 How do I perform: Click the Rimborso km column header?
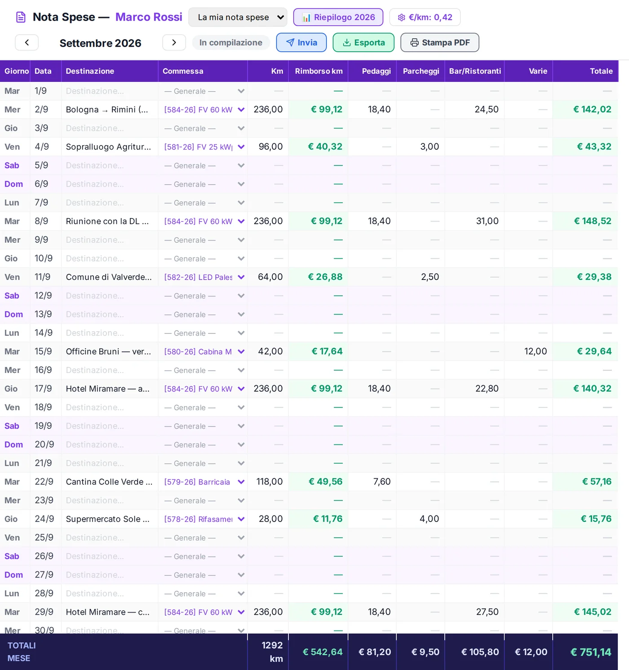pyautogui.click(x=319, y=71)
